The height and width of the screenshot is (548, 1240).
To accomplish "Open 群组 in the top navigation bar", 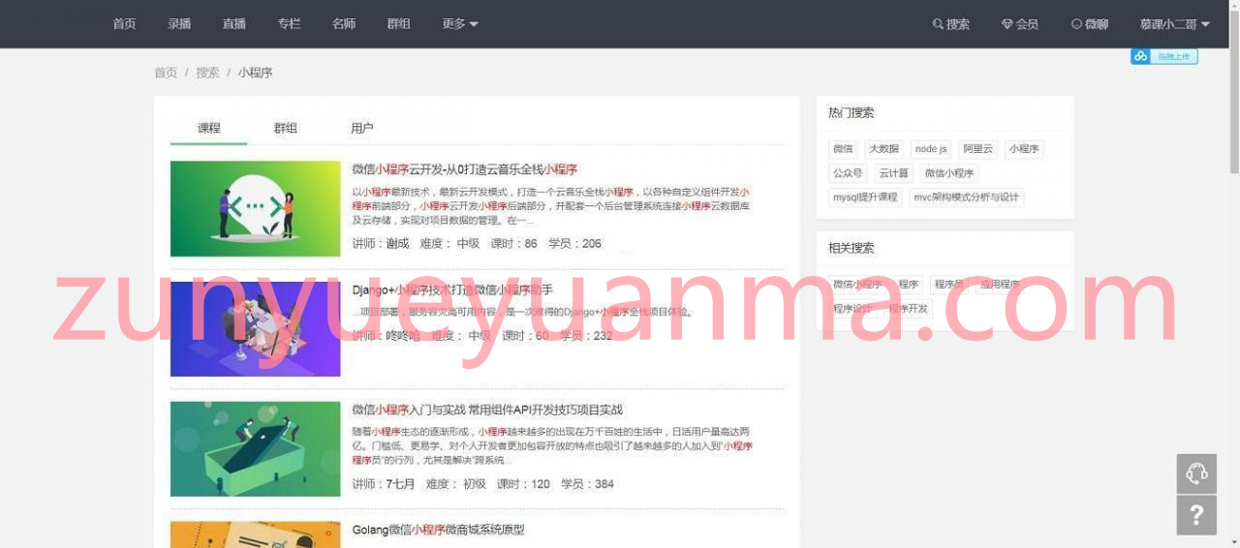I will tap(398, 24).
